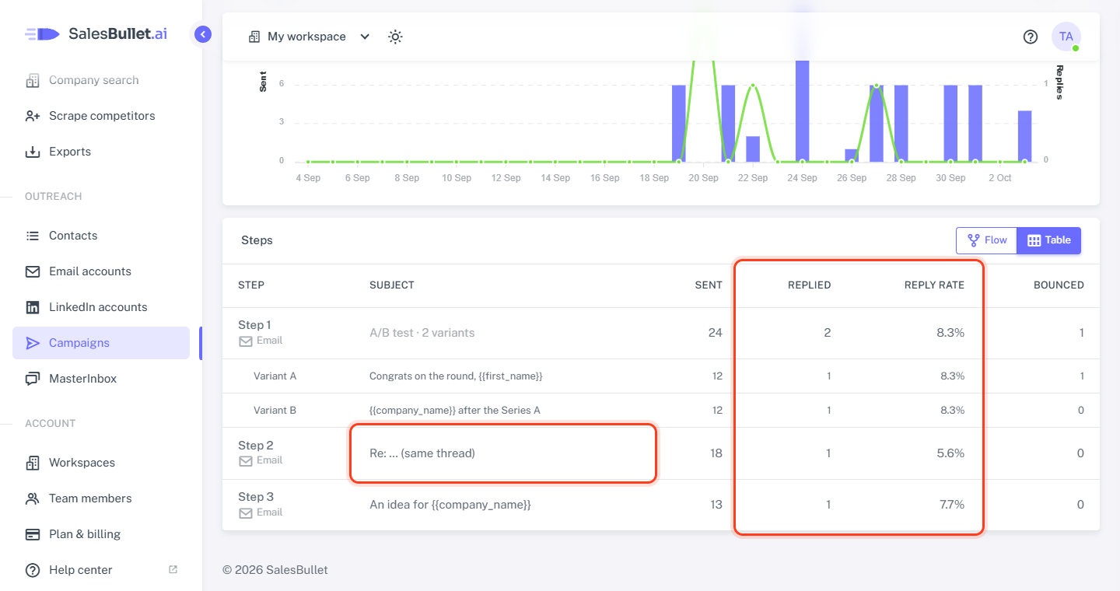Switch steps view to Flow

(986, 240)
